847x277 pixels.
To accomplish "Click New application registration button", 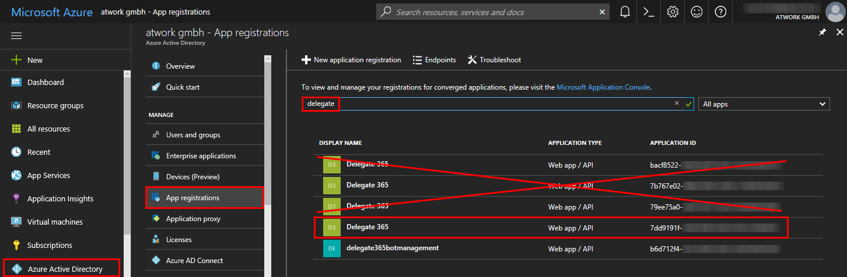I will coord(351,60).
